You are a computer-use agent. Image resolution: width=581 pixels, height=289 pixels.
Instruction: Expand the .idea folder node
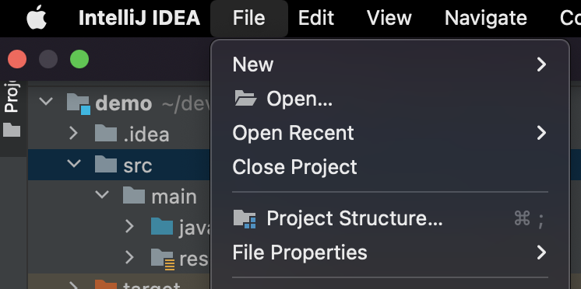pos(73,134)
